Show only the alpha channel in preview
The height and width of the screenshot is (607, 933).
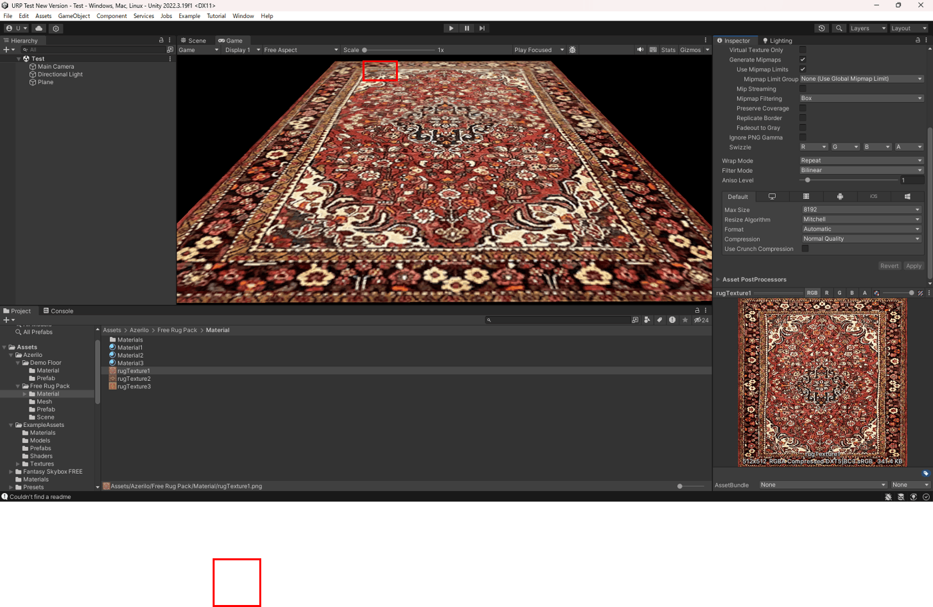coord(864,293)
